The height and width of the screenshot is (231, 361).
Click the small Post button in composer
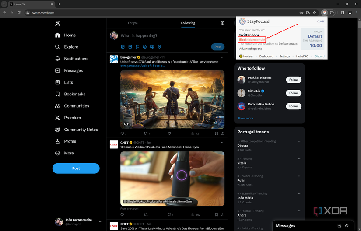tap(218, 47)
